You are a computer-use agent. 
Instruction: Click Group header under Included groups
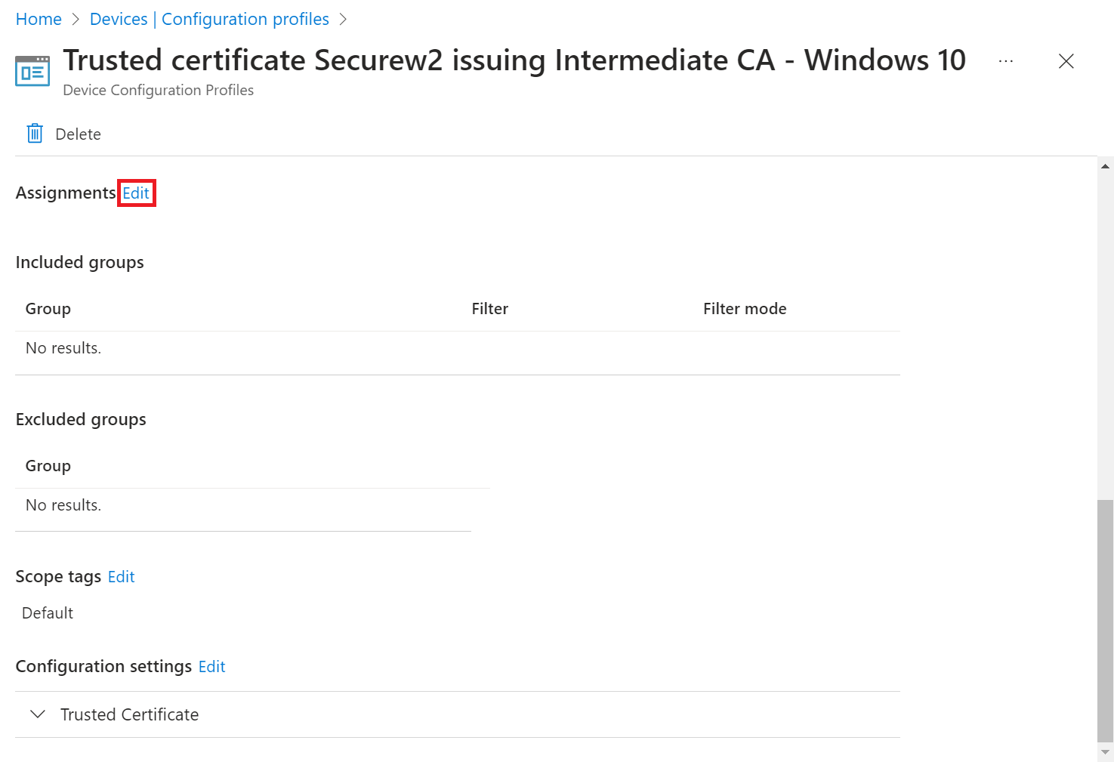click(48, 309)
